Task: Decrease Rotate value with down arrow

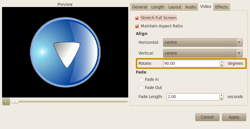Action: tap(222, 65)
